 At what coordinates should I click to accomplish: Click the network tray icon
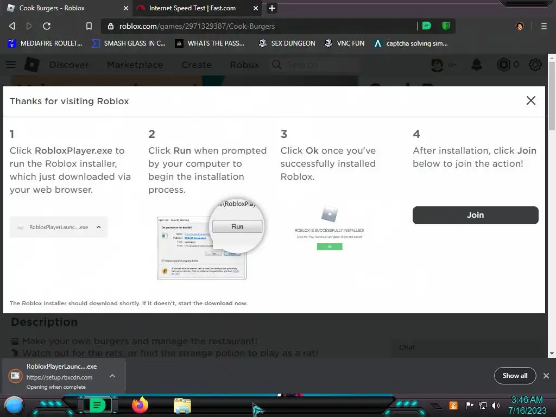(483, 405)
